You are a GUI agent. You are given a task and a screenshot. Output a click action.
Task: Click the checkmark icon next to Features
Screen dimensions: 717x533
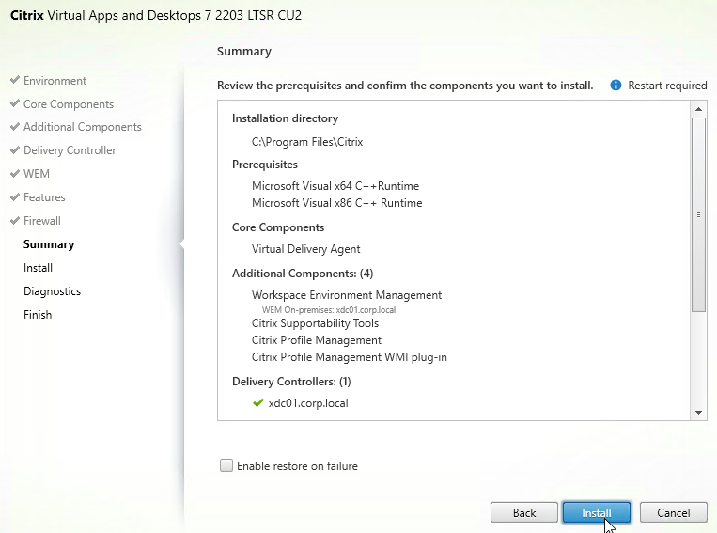[x=15, y=196]
